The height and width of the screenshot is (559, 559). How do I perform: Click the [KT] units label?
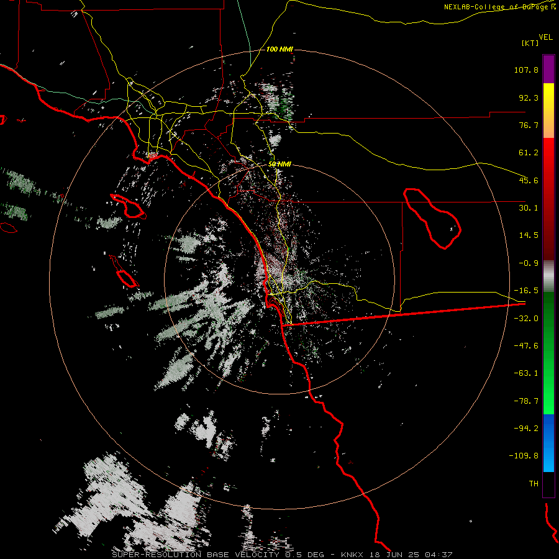pos(530,43)
